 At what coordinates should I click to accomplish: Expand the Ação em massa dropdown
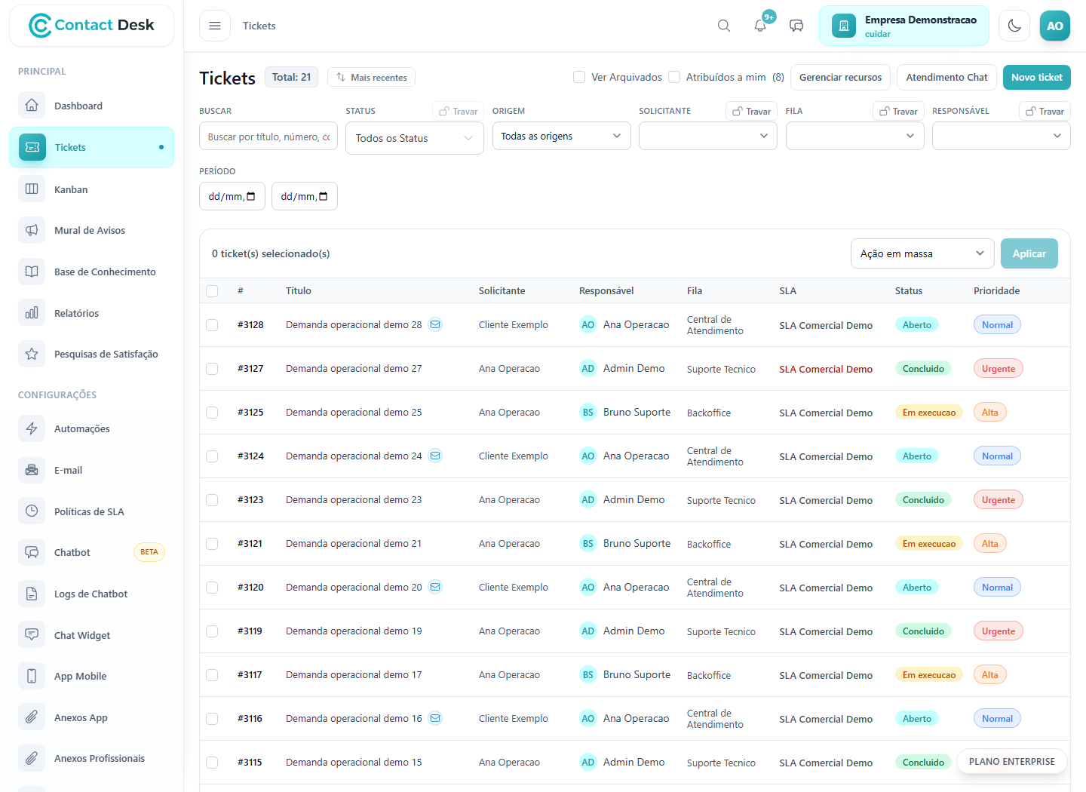[922, 253]
